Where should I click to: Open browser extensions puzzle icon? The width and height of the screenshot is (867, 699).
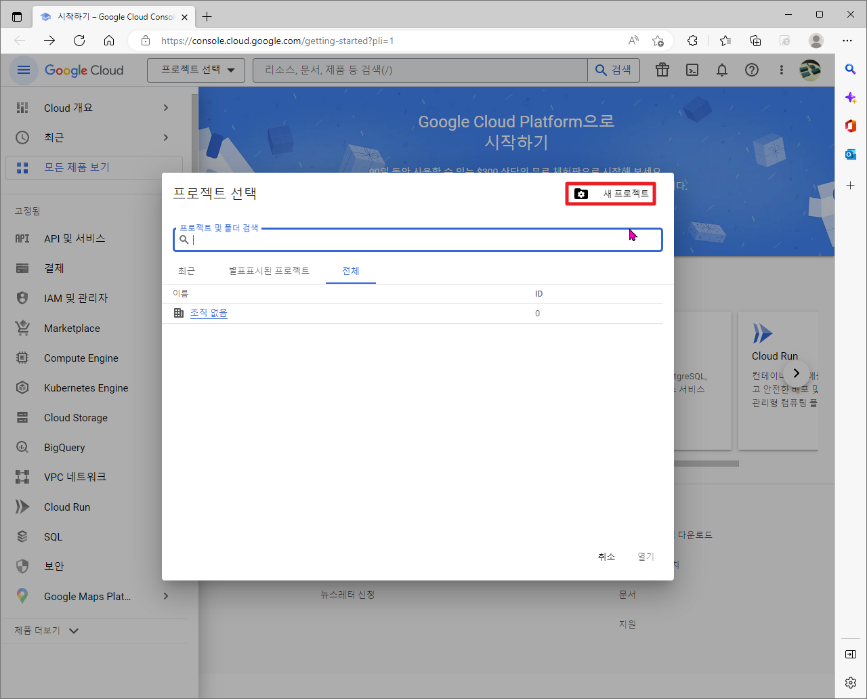(692, 41)
